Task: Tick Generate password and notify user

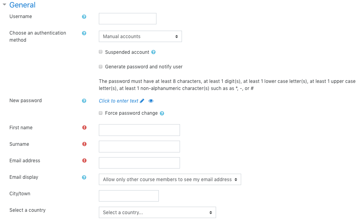Action: tap(101, 67)
